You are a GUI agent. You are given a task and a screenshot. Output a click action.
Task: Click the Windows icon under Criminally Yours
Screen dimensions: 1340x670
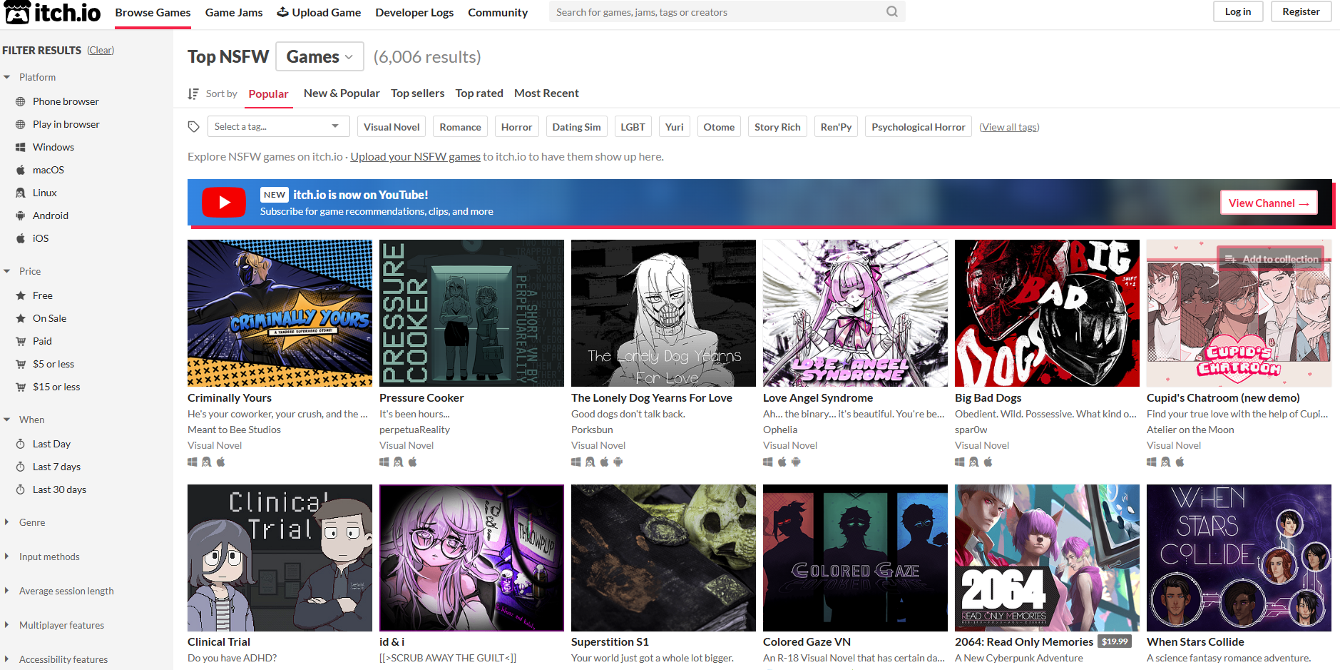click(193, 462)
